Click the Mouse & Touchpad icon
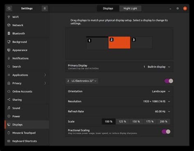Image resolution: width=194 pixels, height=151 pixels. pyautogui.click(x=9, y=133)
